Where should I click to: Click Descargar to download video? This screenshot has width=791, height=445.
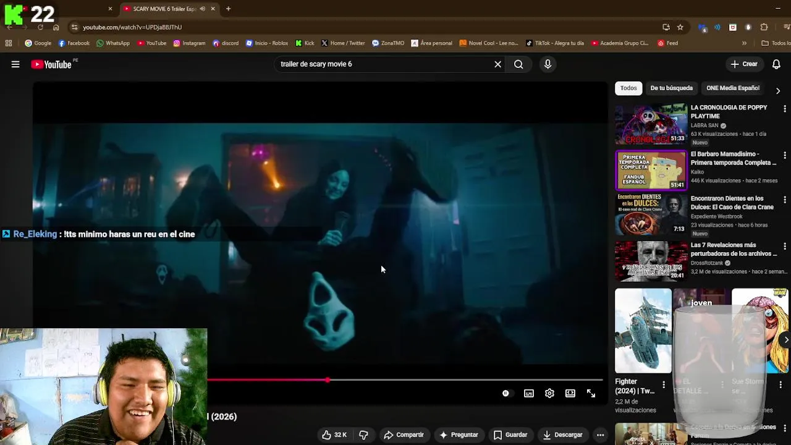[562, 435]
